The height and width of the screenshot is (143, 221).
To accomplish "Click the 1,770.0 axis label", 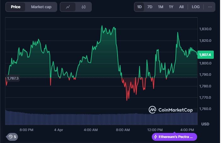I will coord(205,97).
